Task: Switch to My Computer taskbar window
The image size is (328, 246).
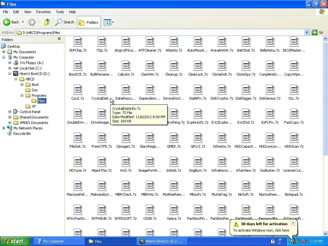Action: coord(59,242)
